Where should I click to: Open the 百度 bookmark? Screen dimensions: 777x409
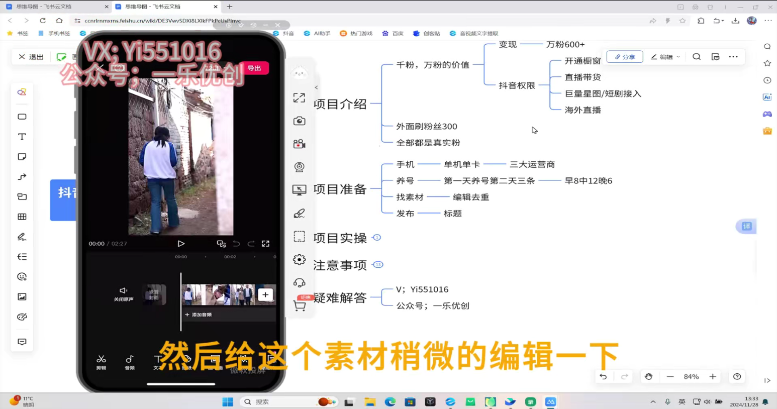tap(393, 33)
